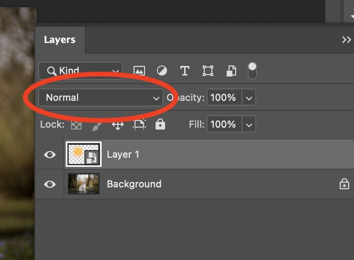Viewport: 354px width, 260px height.
Task: Filter for adjustment layers icon
Action: tap(162, 71)
